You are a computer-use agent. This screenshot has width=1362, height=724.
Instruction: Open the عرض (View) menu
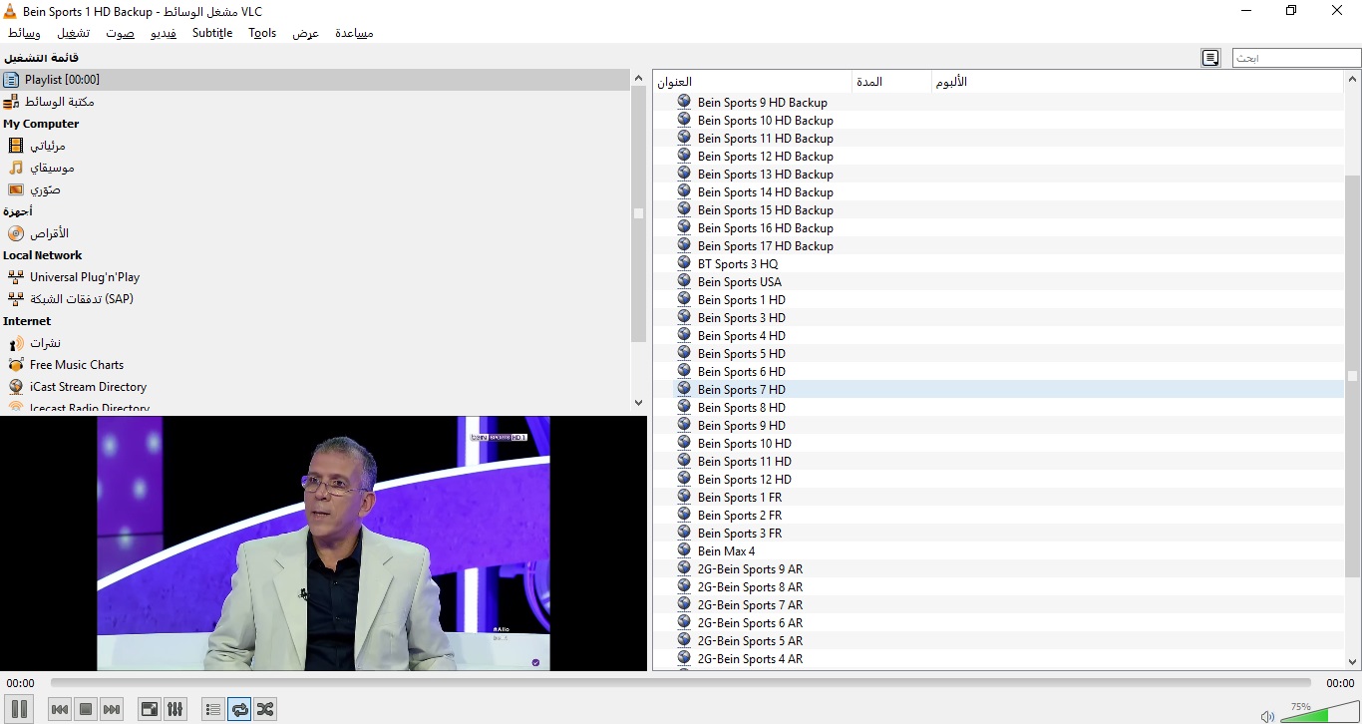305,33
